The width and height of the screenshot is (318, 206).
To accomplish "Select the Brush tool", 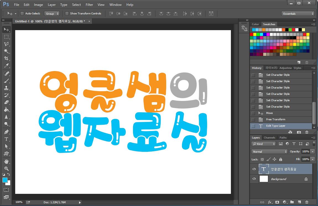I will [6, 81].
